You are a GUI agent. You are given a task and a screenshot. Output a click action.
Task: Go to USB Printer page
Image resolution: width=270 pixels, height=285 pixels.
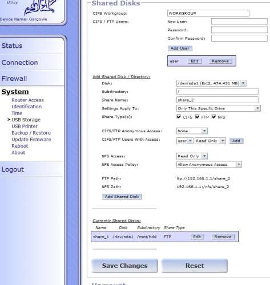coord(25,127)
